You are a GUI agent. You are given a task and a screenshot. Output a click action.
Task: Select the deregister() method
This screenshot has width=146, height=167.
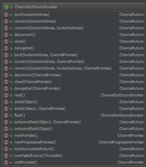(x=24, y=48)
